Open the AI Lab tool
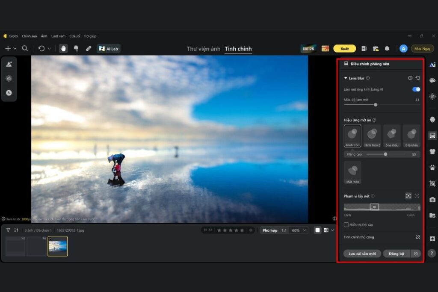This screenshot has width=438, height=292. point(109,49)
